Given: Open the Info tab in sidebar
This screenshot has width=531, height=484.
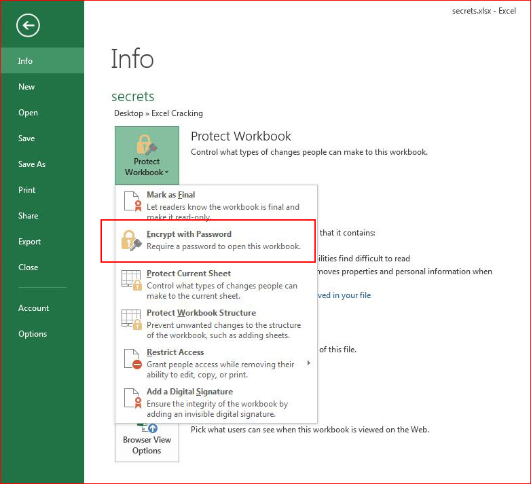Looking at the screenshot, I should [x=42, y=60].
